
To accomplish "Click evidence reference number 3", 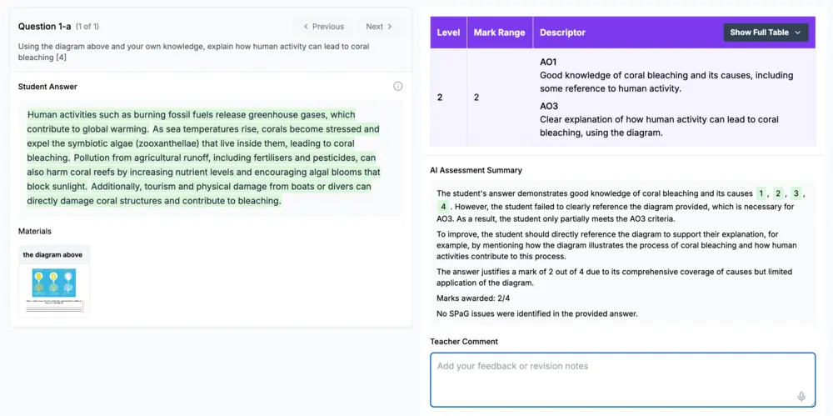I will 796,193.
